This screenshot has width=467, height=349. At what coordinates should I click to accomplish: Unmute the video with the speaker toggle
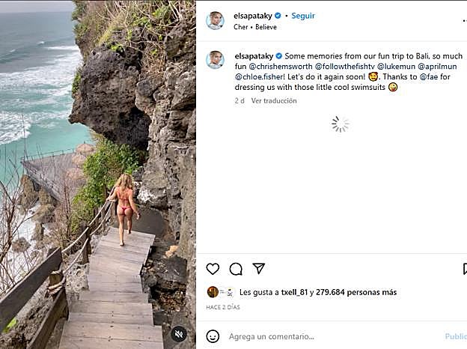[x=178, y=334]
